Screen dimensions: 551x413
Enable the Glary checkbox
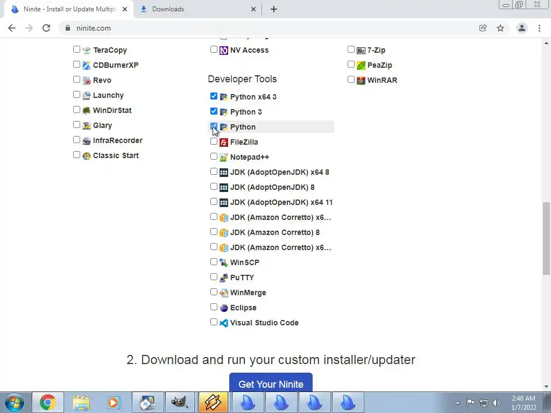click(76, 125)
